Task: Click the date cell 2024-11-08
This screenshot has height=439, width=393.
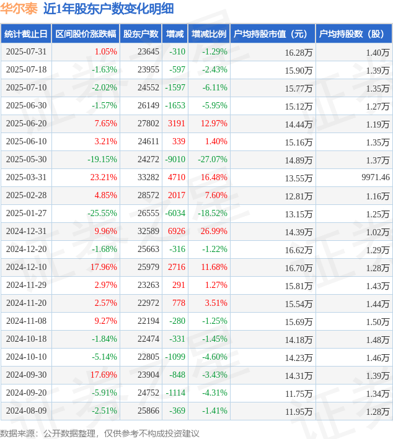Action: coord(26,321)
